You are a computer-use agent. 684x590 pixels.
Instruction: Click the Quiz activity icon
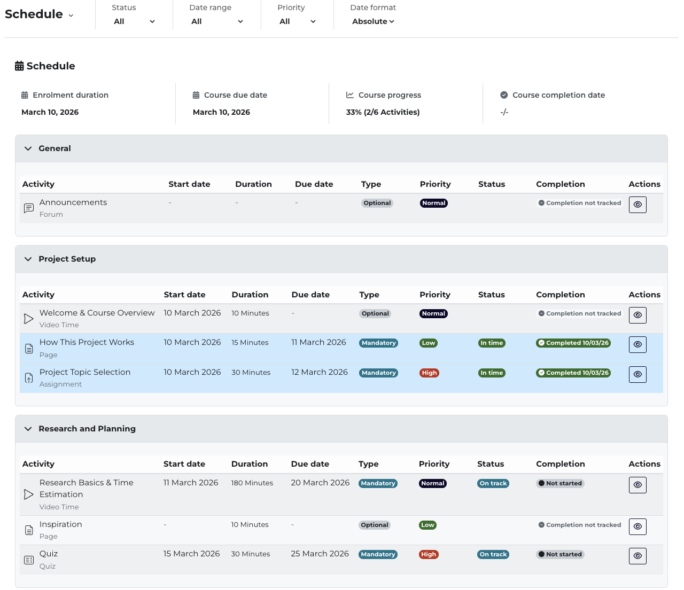(29, 560)
